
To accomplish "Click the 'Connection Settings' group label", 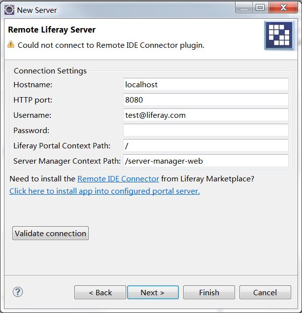I will coord(50,71).
